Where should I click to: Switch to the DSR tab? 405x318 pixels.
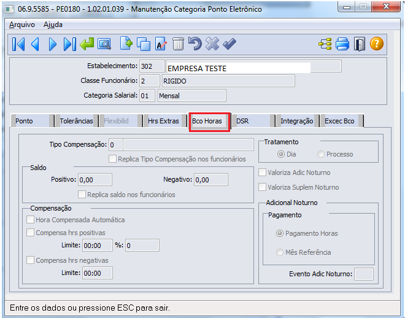(x=253, y=121)
